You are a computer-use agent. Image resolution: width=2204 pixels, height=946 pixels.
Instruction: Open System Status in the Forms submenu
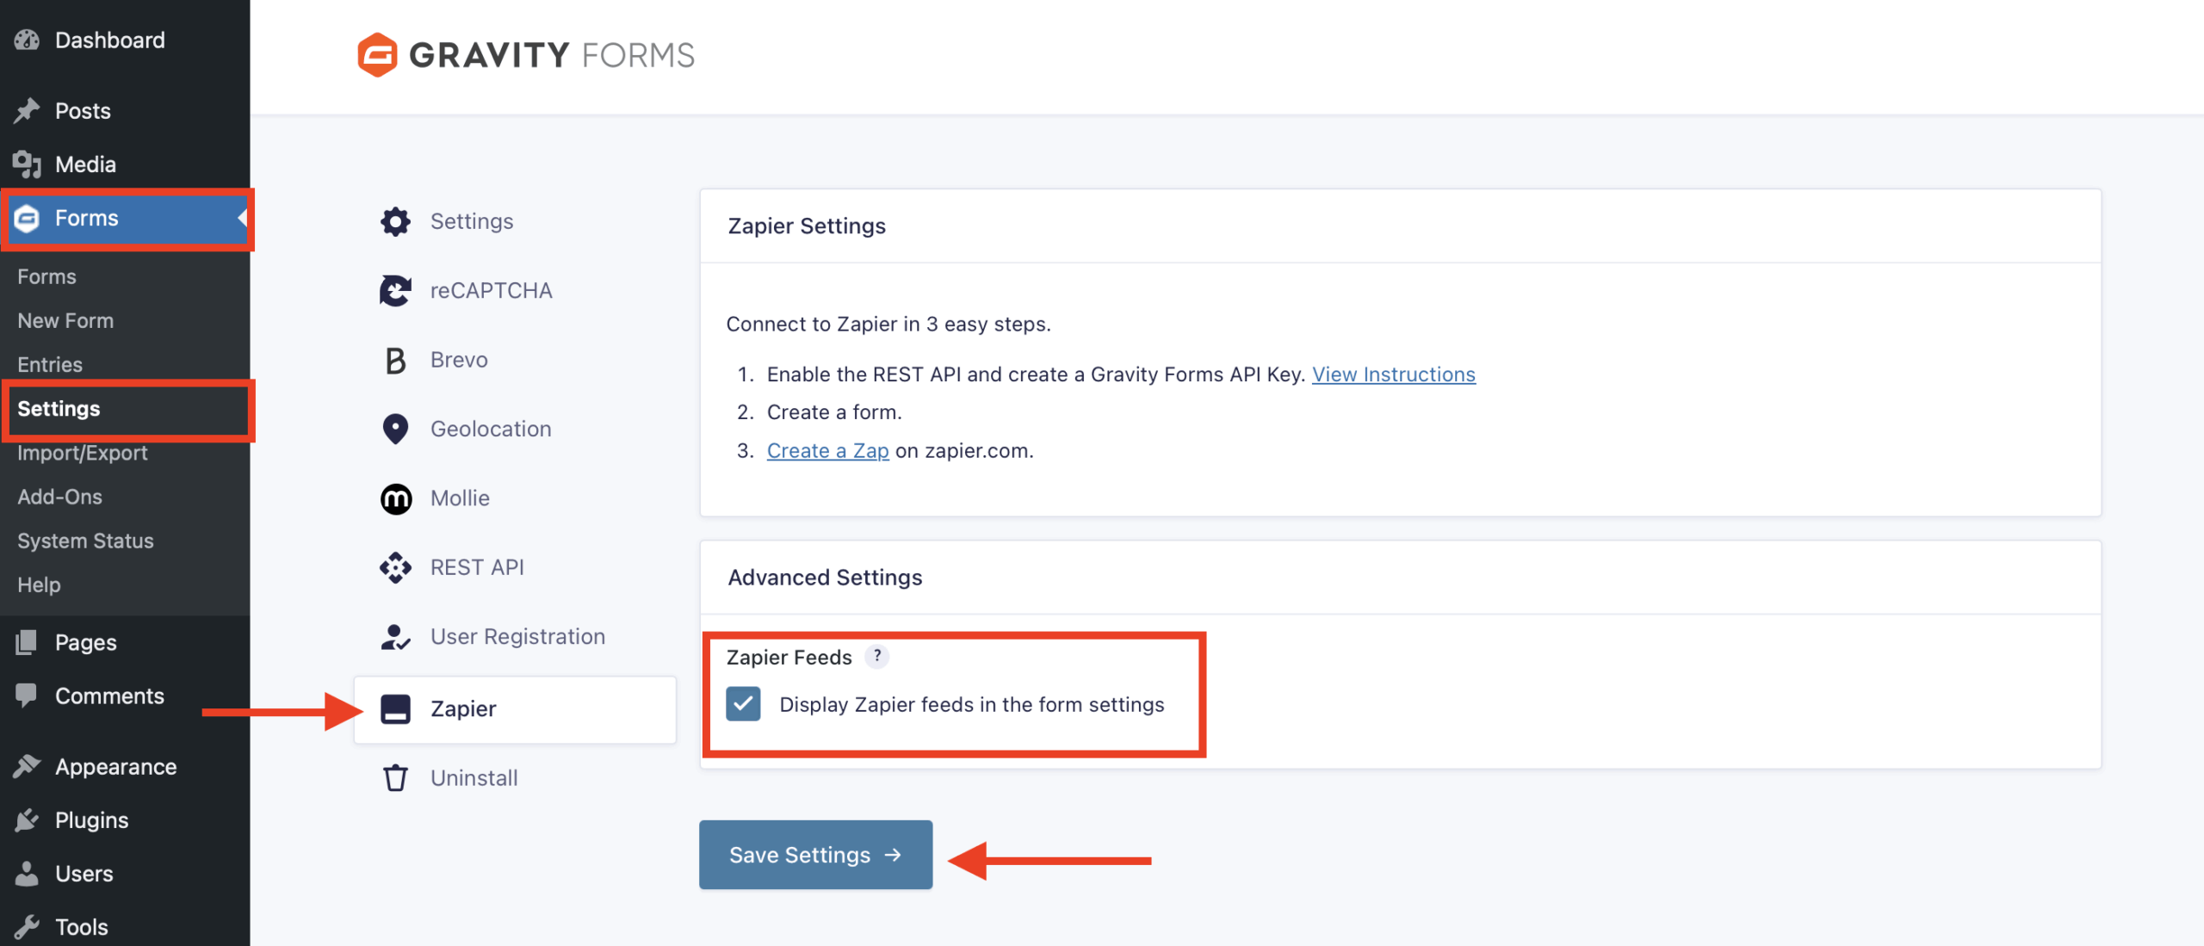coord(85,541)
